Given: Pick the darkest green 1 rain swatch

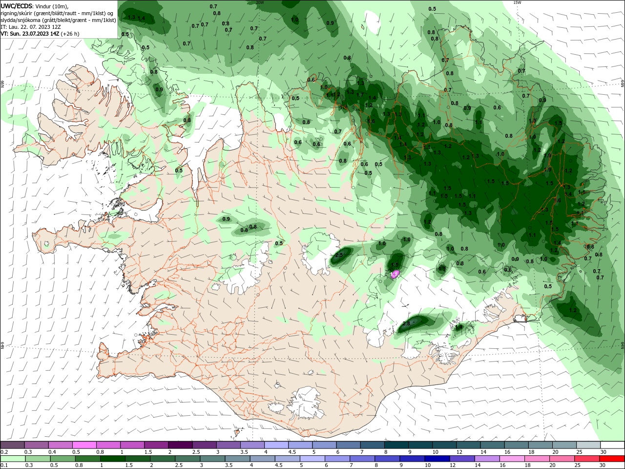Looking at the screenshot, I should [x=112, y=459].
